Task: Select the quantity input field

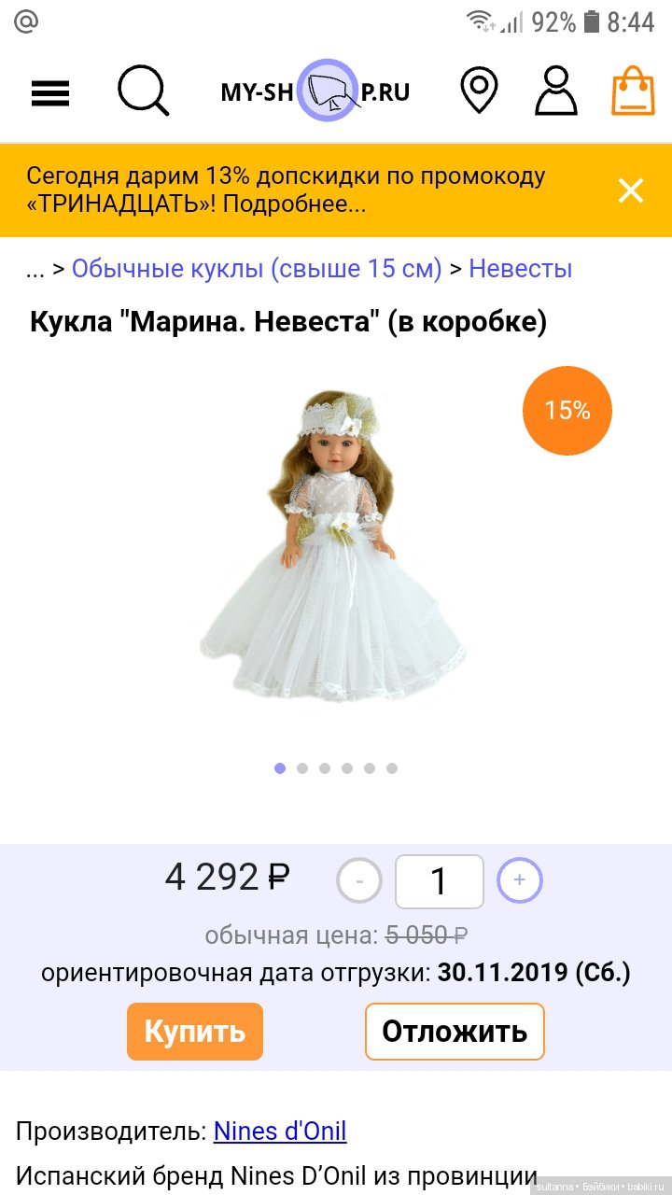Action: [x=440, y=881]
